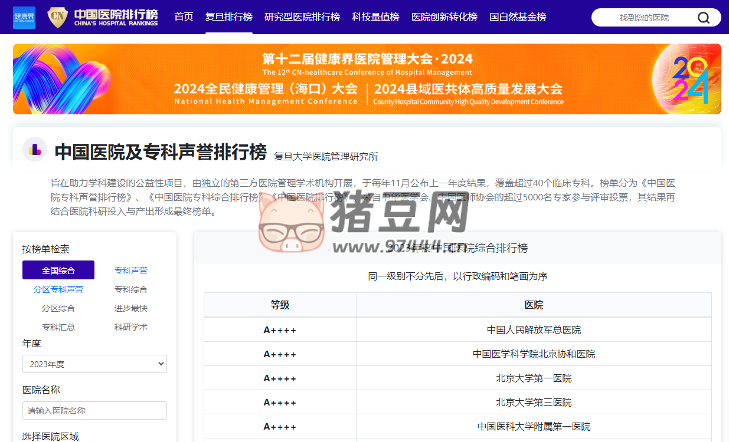The height and width of the screenshot is (442, 729).
Task: Click the 请输入医院名称 input field
Action: pos(94,411)
